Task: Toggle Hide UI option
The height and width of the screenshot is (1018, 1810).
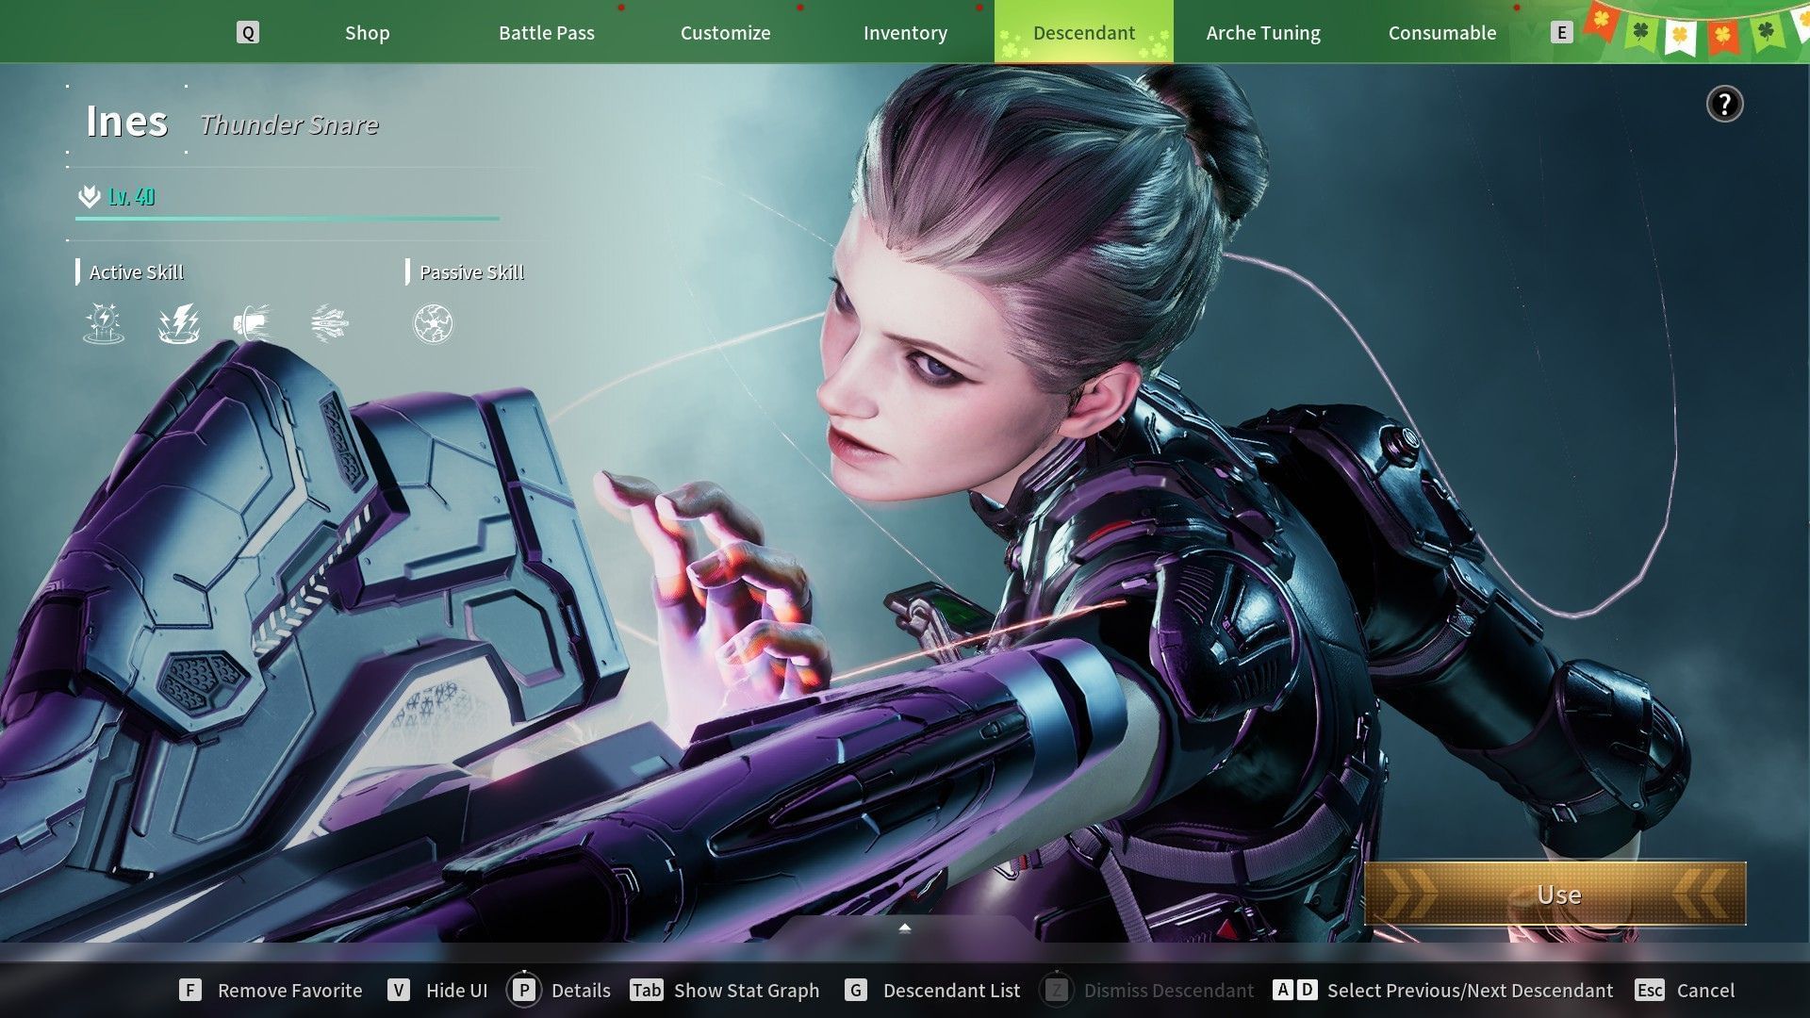Action: 438,991
